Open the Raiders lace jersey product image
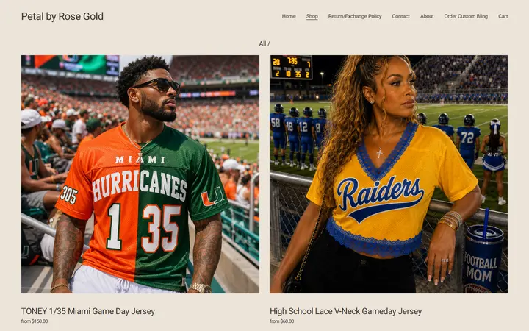529x331 pixels. click(x=389, y=174)
